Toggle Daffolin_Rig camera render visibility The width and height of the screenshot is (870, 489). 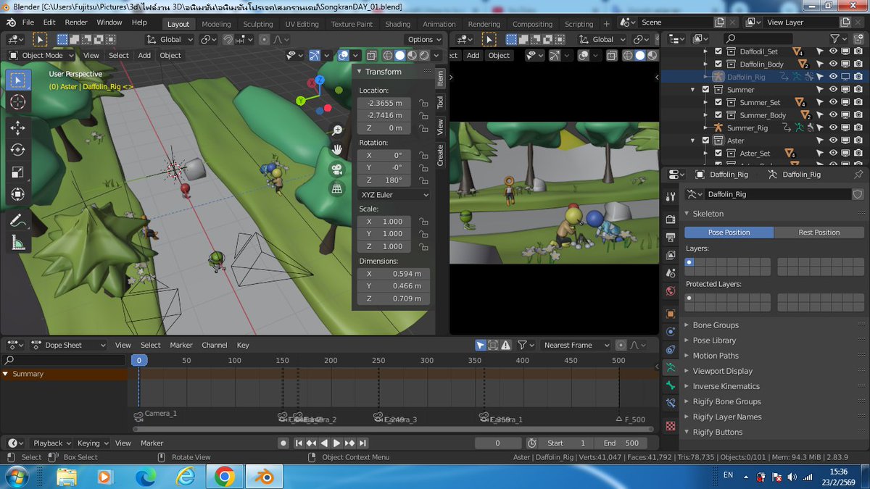[858, 76]
